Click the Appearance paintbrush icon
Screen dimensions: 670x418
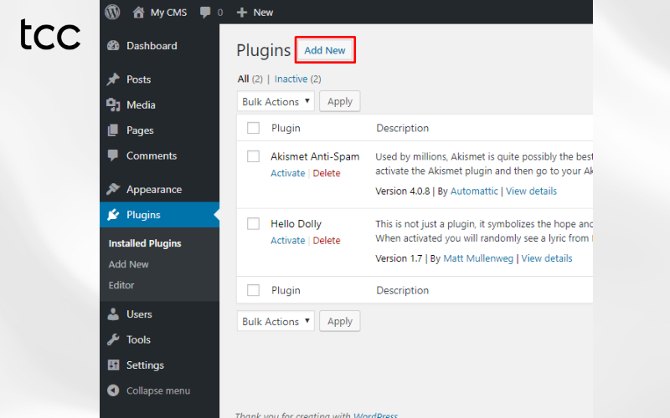pyautogui.click(x=113, y=189)
